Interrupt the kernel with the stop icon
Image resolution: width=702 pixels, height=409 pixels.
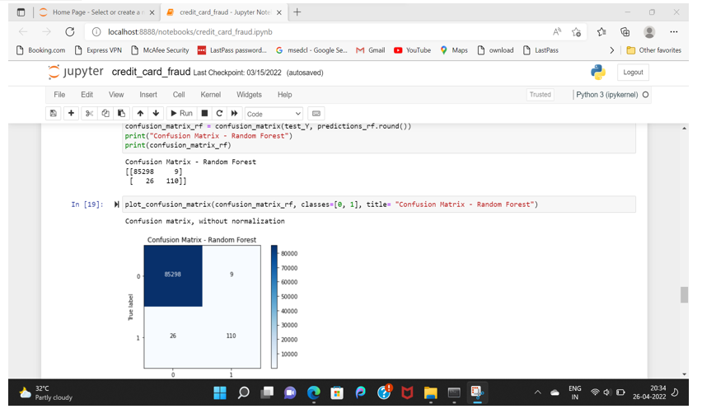[x=204, y=113]
